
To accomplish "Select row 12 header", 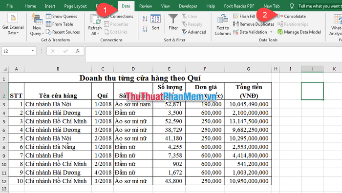I will tap(4, 181).
